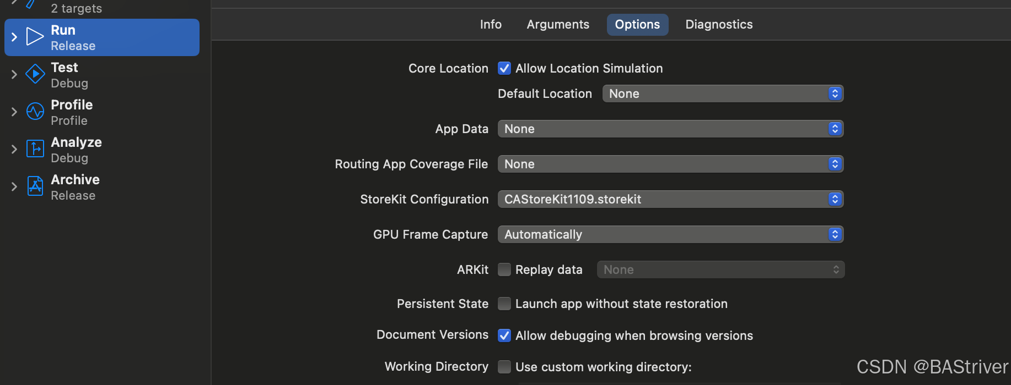
Task: Open the GPU Frame Capture dropdown
Action: [670, 234]
